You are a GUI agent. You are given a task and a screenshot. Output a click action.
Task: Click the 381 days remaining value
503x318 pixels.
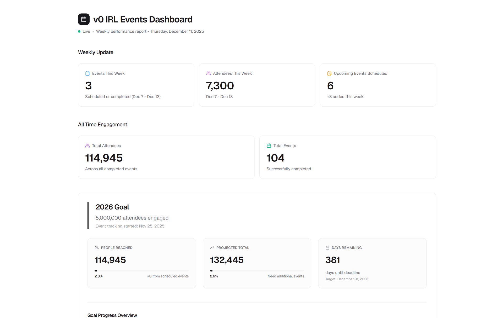click(x=333, y=260)
